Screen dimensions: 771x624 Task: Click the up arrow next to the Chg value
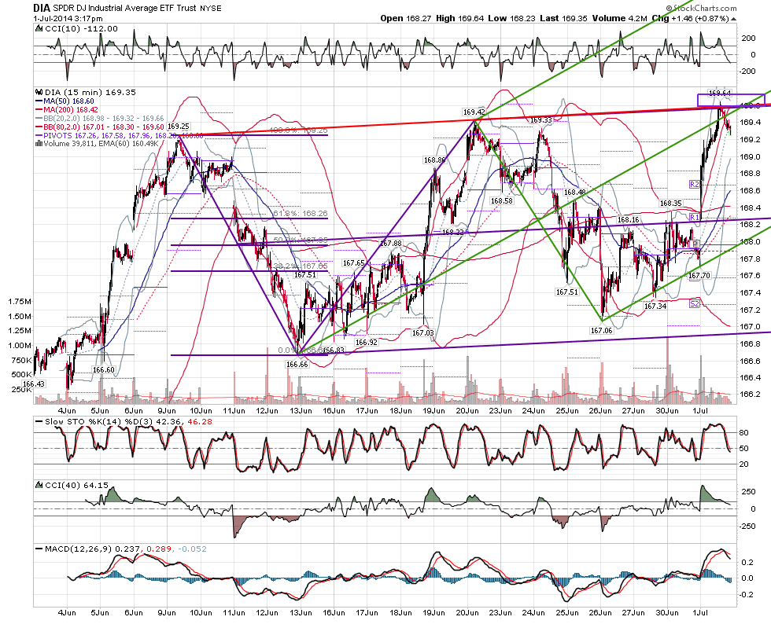tap(733, 19)
